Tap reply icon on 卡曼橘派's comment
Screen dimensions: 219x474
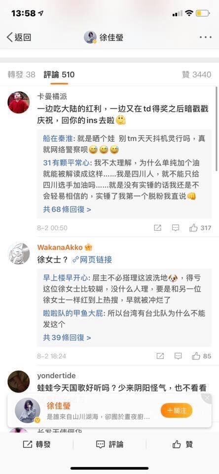pos(176,228)
